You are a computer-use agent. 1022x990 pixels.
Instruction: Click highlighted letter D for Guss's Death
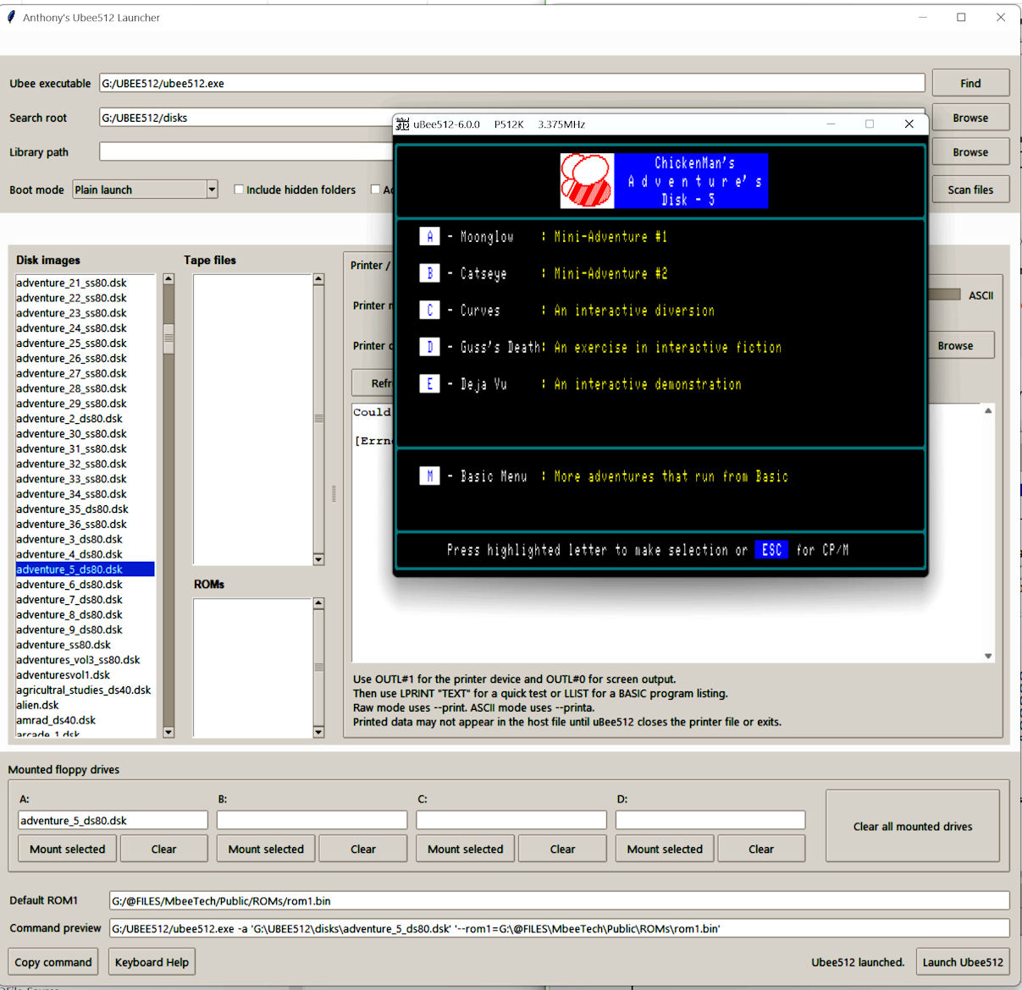pos(429,347)
